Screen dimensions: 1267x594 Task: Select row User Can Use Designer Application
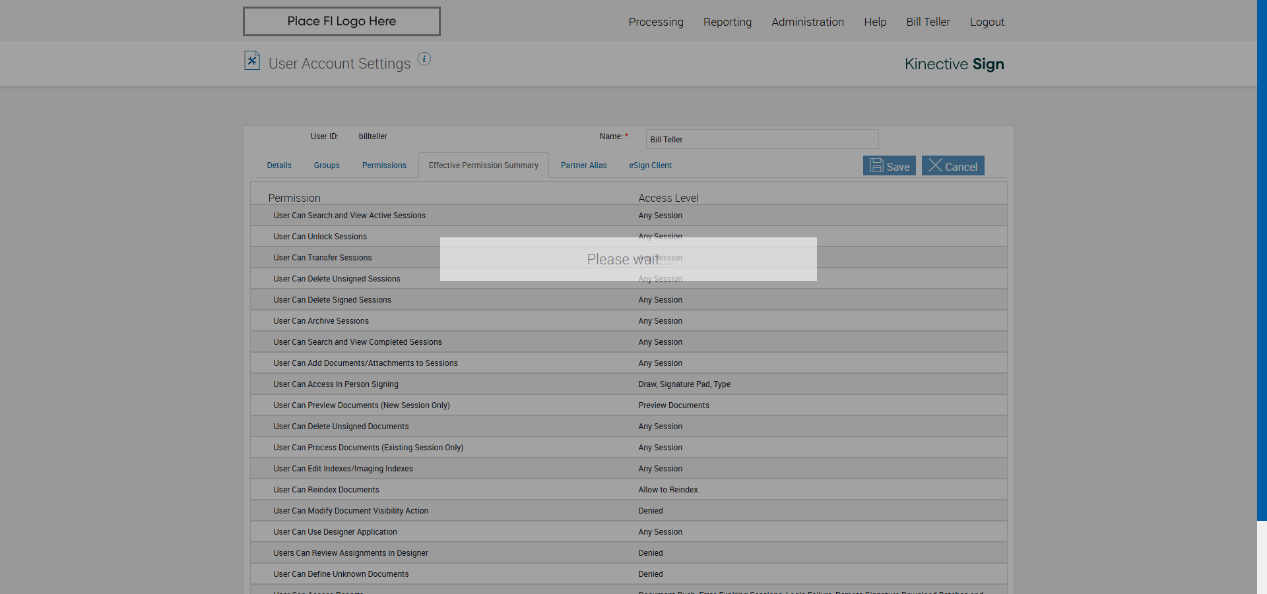(629, 532)
